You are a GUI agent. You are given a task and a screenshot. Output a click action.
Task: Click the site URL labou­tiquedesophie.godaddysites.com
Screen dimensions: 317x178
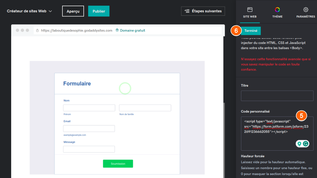(77, 31)
